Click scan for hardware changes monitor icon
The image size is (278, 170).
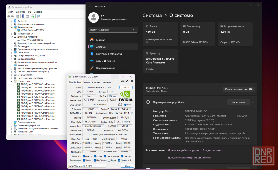click(x=38, y=16)
